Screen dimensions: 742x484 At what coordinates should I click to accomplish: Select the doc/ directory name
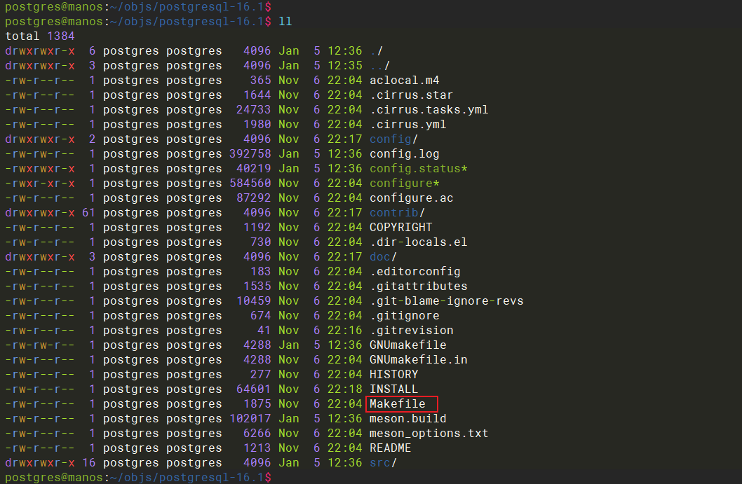click(383, 257)
